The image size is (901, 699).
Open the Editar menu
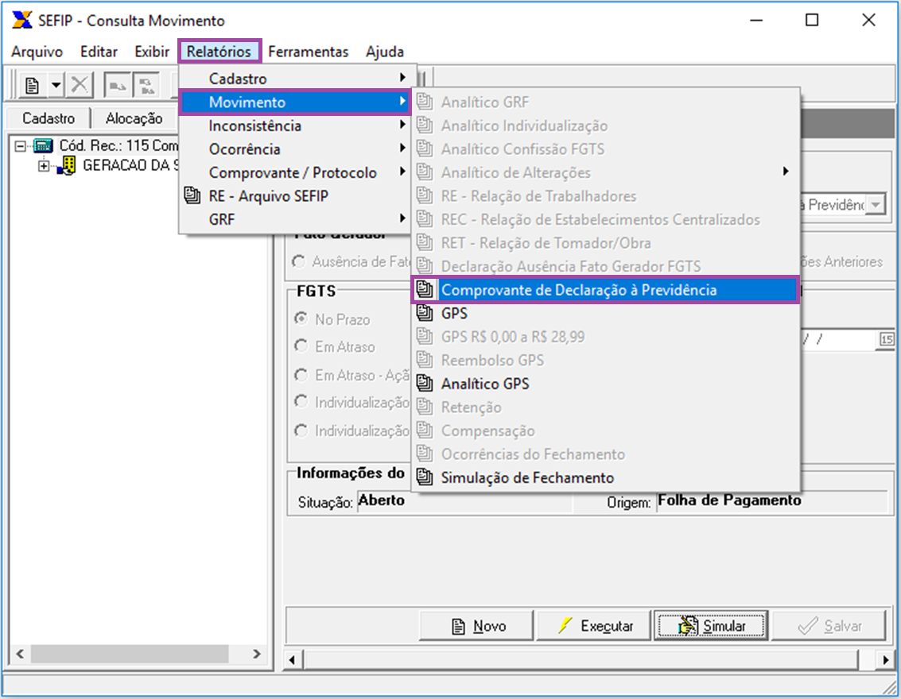tap(99, 52)
